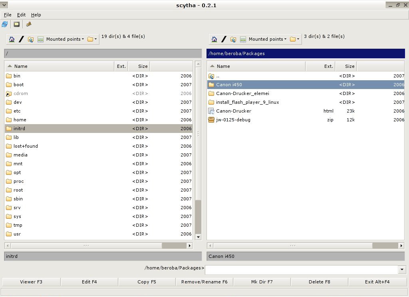409x297 pixels.
Task: Click the Mk Dir F7 button
Action: pyautogui.click(x=262, y=282)
